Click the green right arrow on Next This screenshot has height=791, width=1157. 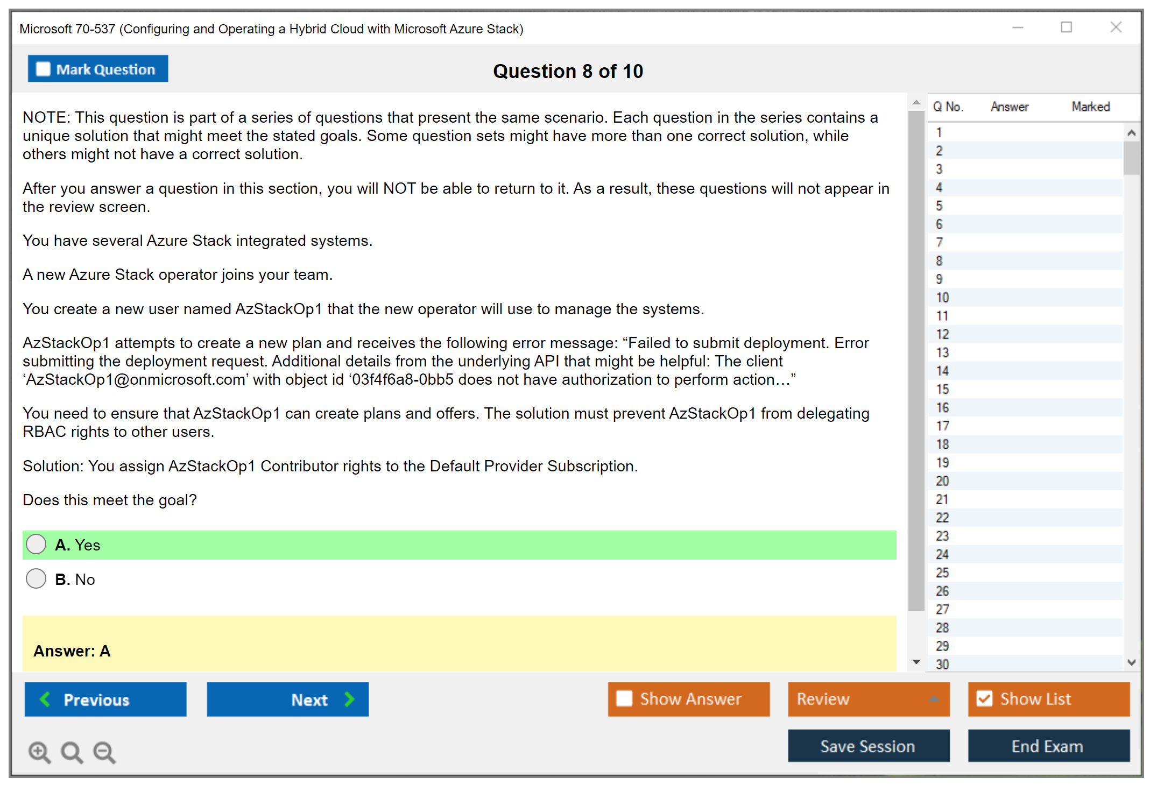350,699
